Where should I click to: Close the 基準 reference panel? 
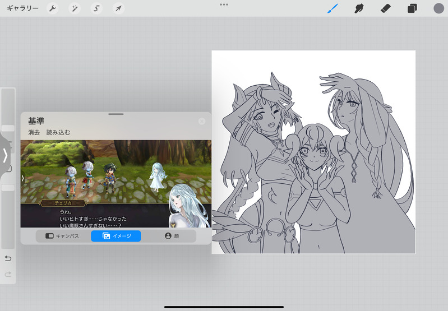click(202, 122)
